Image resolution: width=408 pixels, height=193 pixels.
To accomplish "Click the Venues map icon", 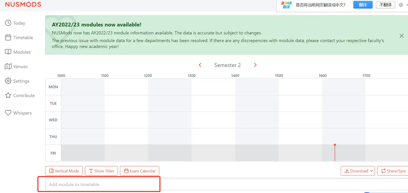I will pyautogui.click(x=8, y=67).
